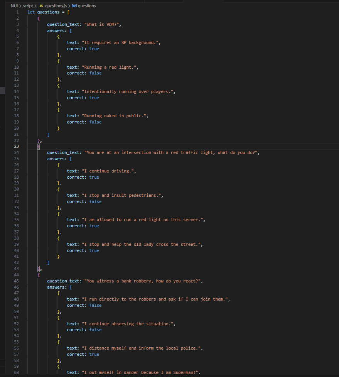Click the false value on line 11

pyautogui.click(x=95, y=73)
